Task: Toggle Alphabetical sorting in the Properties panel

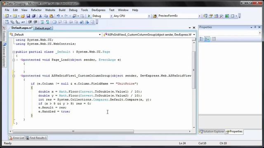Action: [207, 39]
